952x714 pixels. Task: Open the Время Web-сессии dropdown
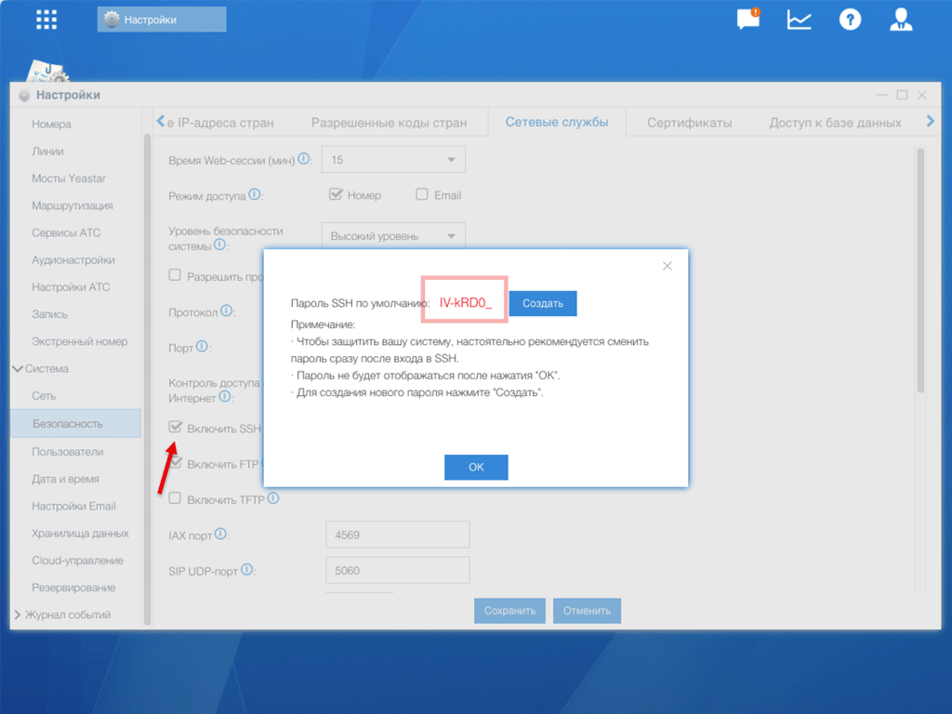392,159
